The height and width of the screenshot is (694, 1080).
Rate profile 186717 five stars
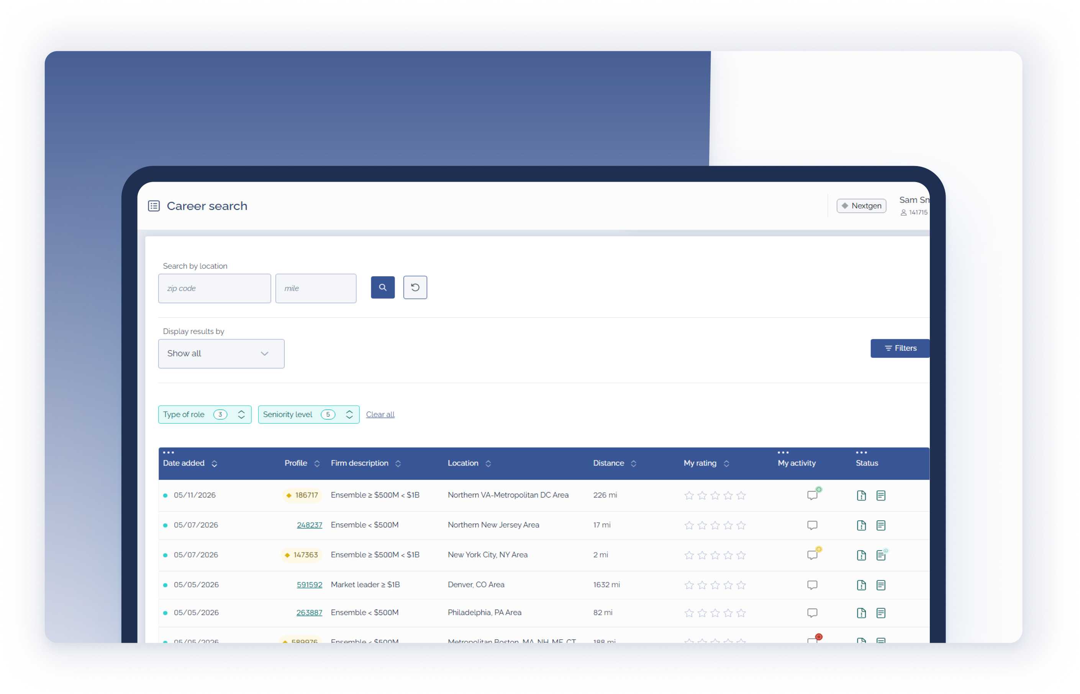(741, 496)
